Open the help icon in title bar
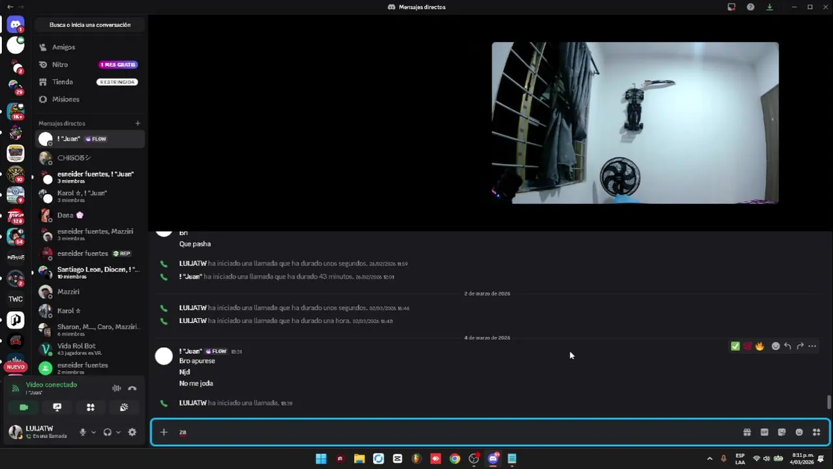833x469 pixels. [x=751, y=7]
